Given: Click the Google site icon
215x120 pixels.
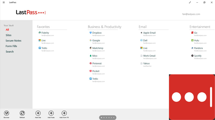Looking at the screenshot, I should (x=91, y=40).
